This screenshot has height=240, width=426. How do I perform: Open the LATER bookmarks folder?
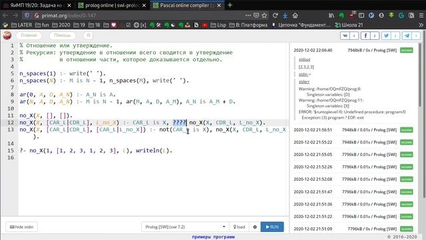[x=22, y=25]
